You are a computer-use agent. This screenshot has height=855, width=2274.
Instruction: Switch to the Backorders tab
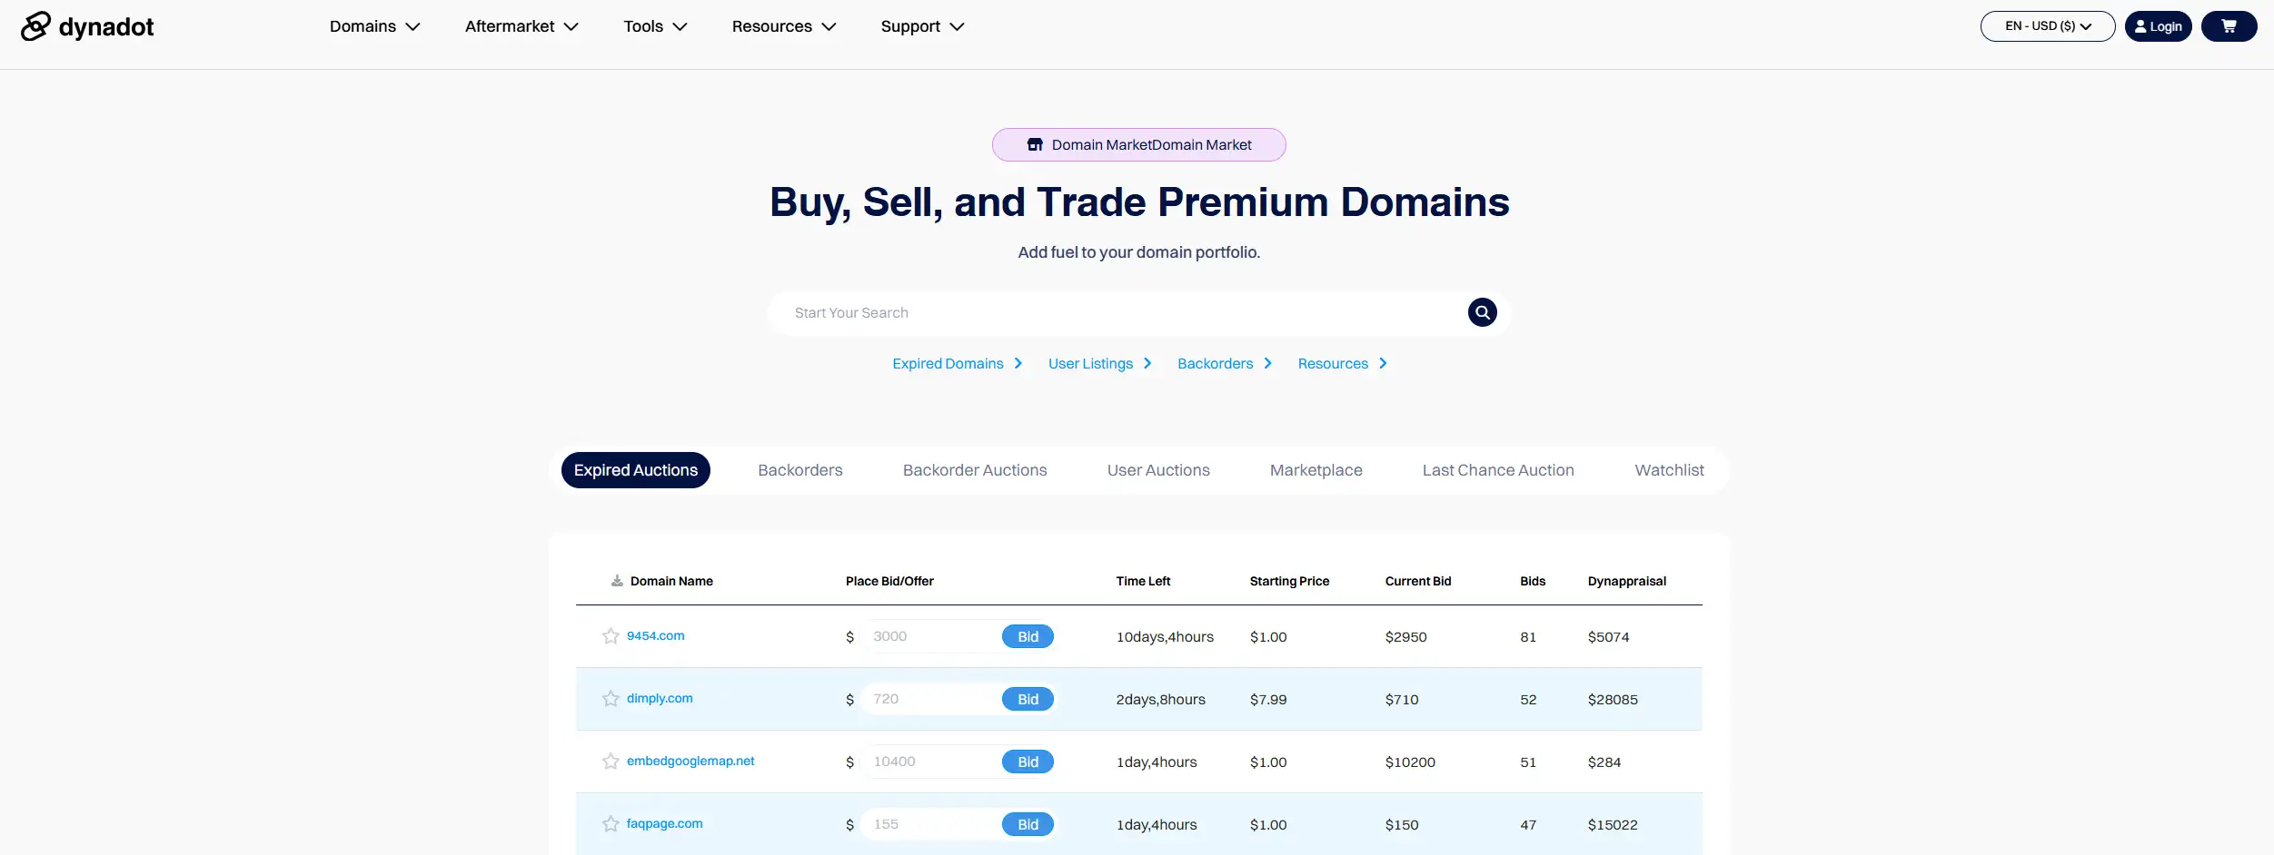pyautogui.click(x=799, y=470)
